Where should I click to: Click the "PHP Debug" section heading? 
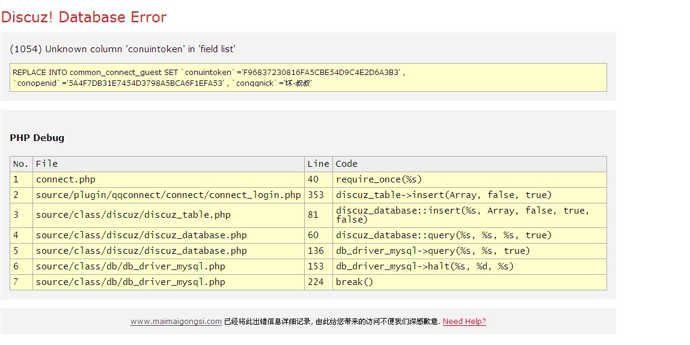coord(37,138)
